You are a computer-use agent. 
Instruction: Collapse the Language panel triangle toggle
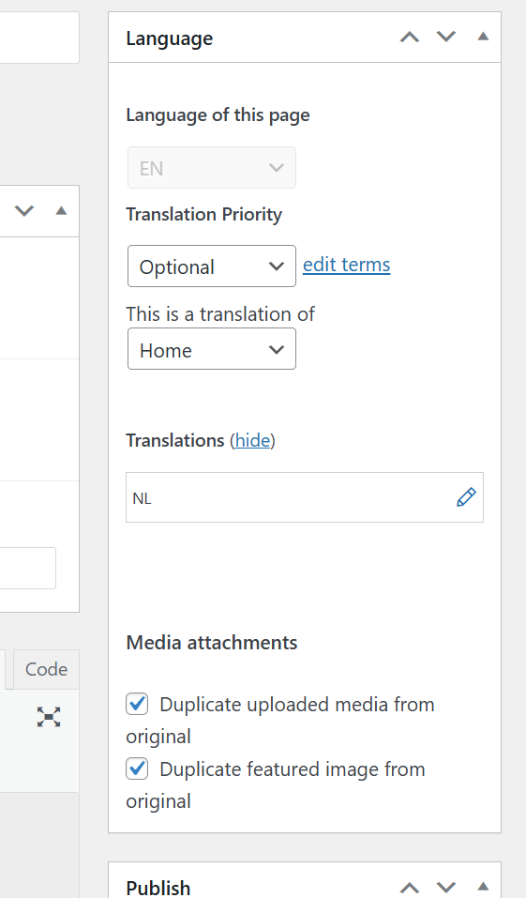pos(483,37)
